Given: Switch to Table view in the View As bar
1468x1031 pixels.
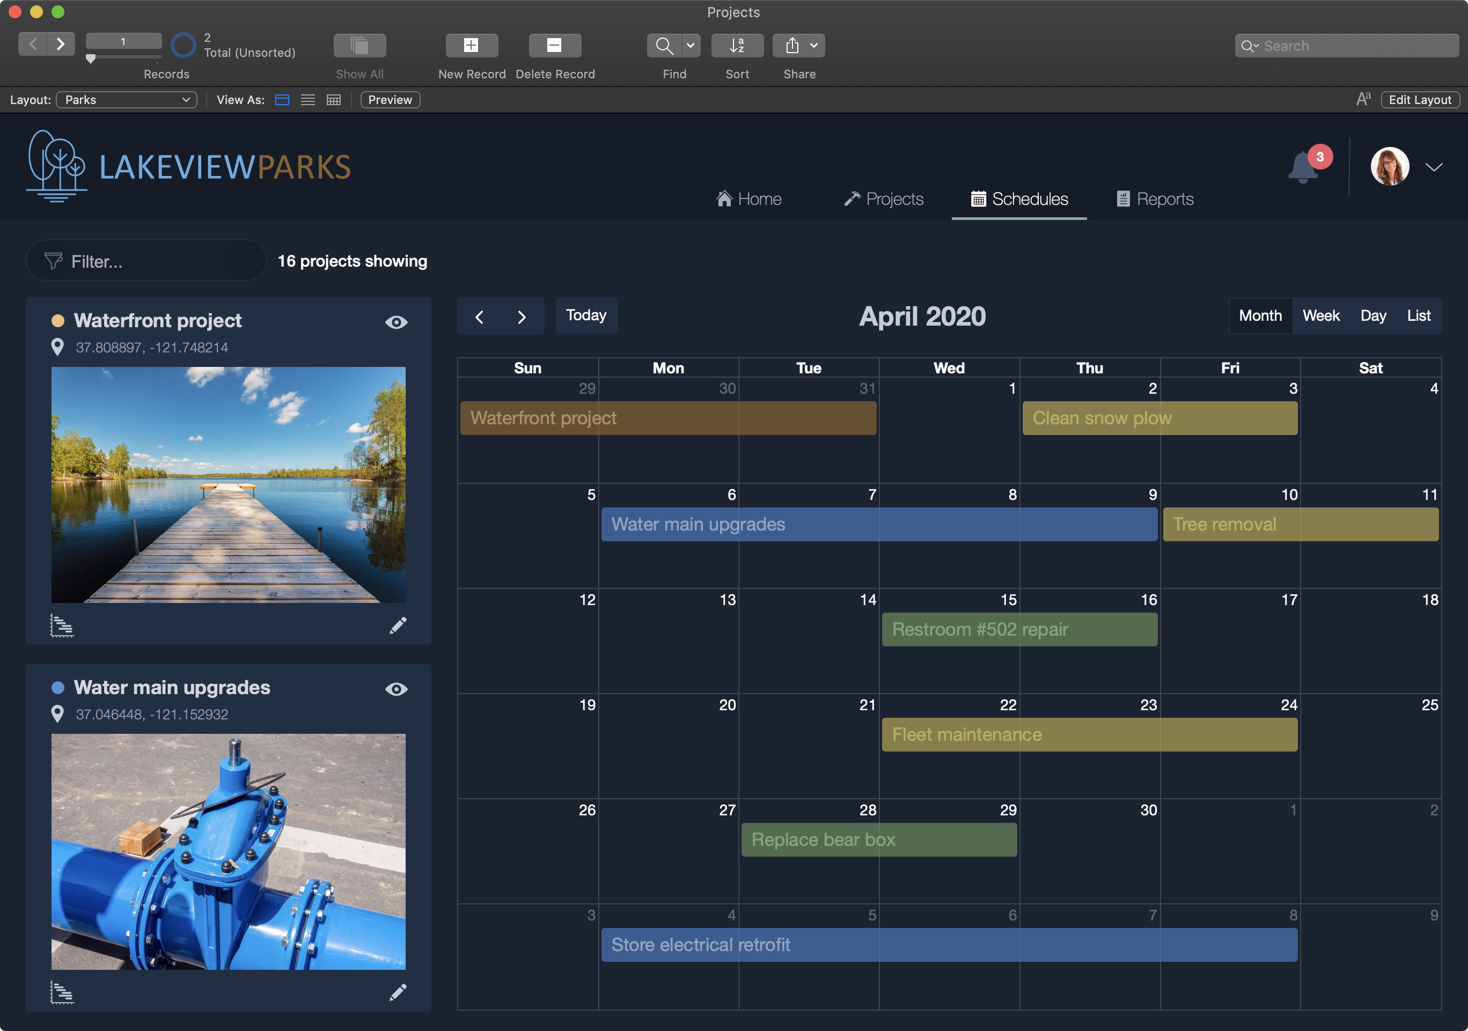Looking at the screenshot, I should 333,100.
